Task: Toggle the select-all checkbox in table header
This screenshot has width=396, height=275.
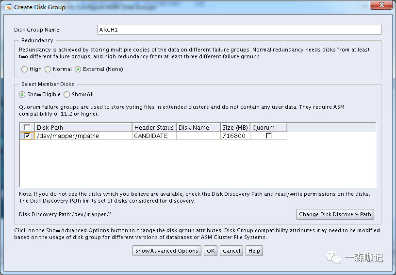Action: [x=27, y=127]
